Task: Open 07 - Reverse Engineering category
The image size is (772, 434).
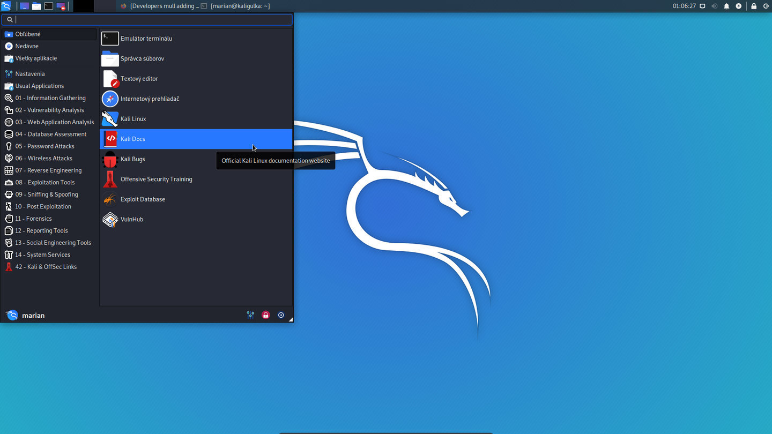Action: pyautogui.click(x=49, y=170)
